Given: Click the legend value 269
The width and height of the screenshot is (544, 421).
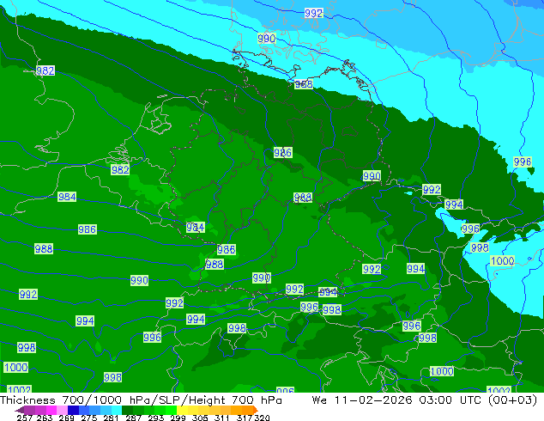Looking at the screenshot, I should pos(67,418).
